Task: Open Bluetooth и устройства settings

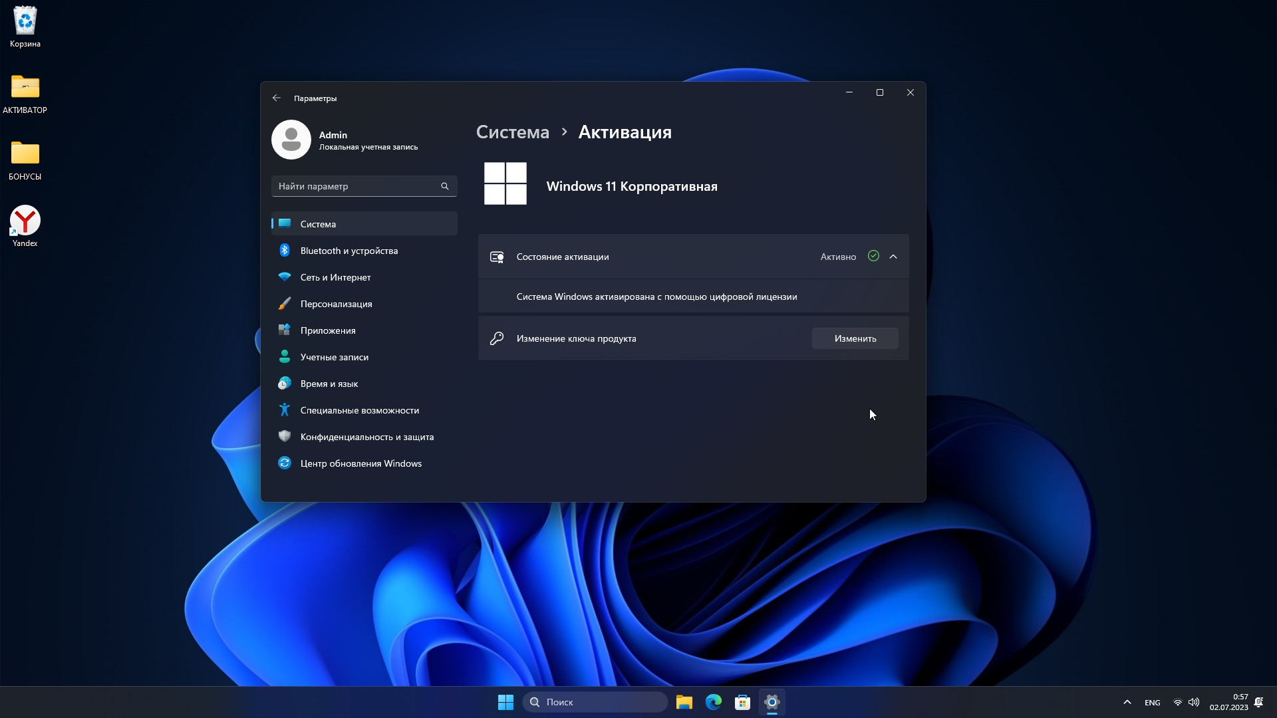Action: 349,251
